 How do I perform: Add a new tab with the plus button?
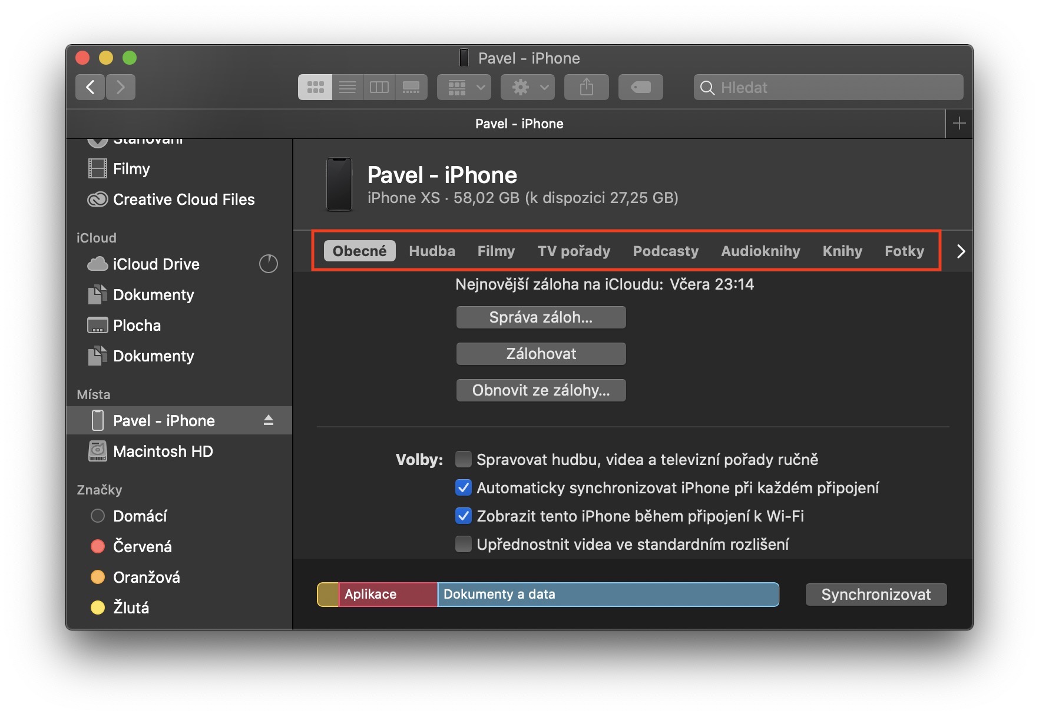[959, 124]
